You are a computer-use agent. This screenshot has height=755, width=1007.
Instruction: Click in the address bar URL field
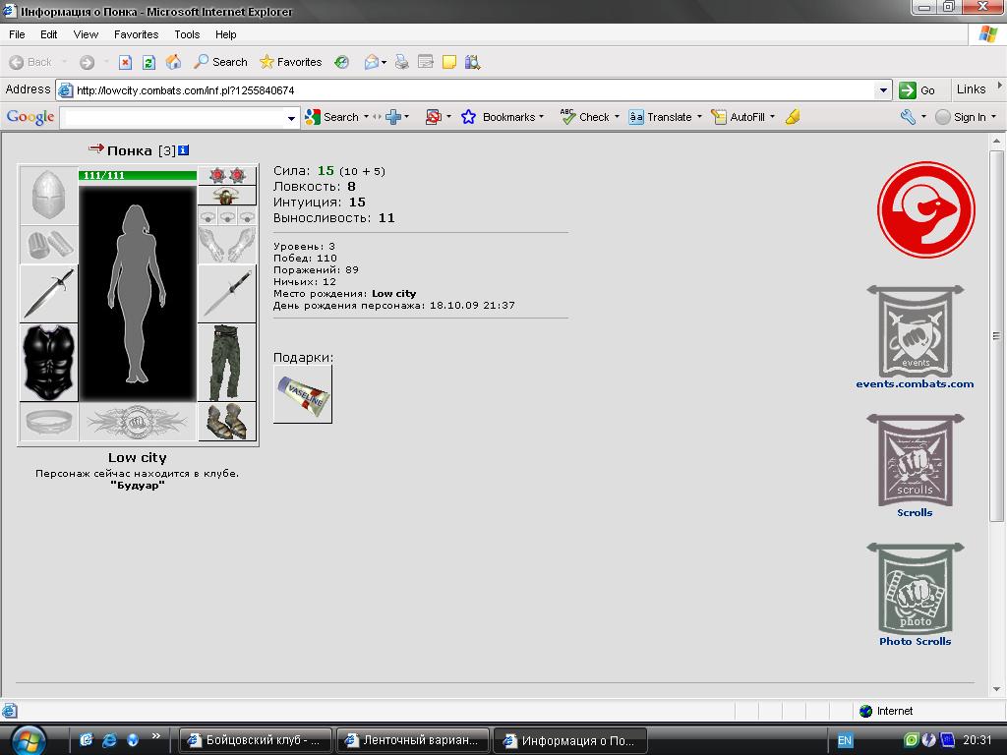coord(475,90)
